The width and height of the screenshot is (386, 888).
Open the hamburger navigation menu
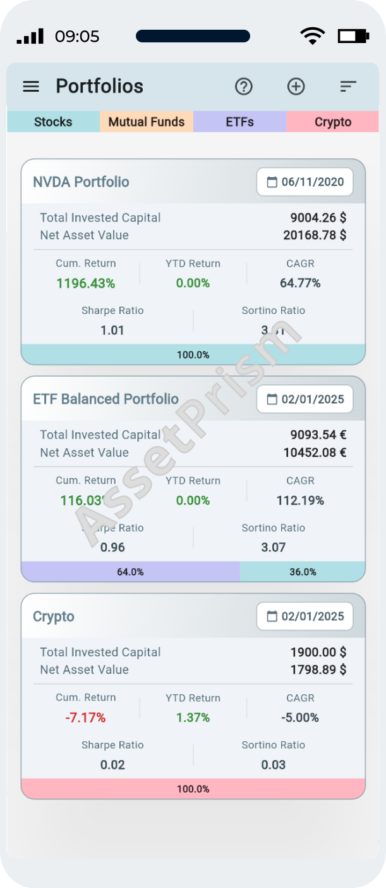[31, 87]
